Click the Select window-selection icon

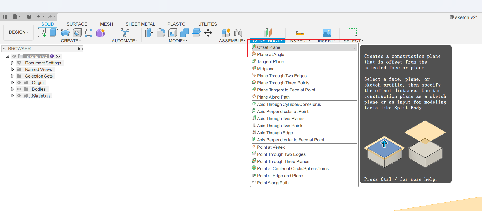[x=353, y=32]
